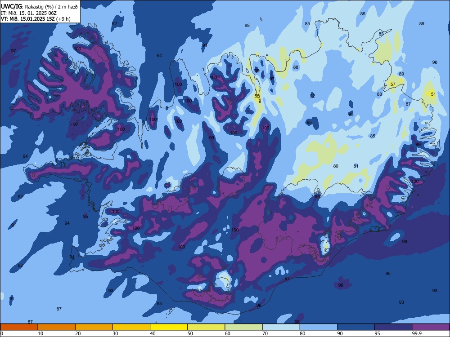Click the 'VT: Mið. 15.01.2025 15Z (+9 h)' line
The image size is (450, 337).
click(x=36, y=19)
